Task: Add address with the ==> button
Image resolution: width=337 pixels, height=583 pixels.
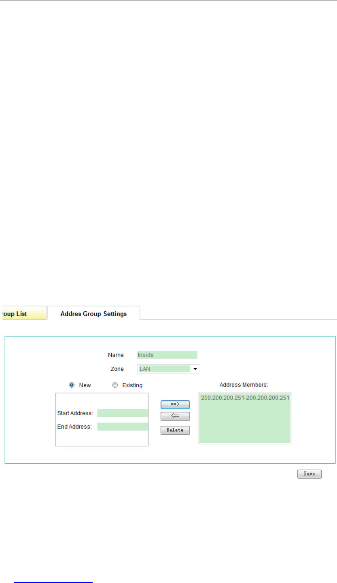Action: point(175,404)
